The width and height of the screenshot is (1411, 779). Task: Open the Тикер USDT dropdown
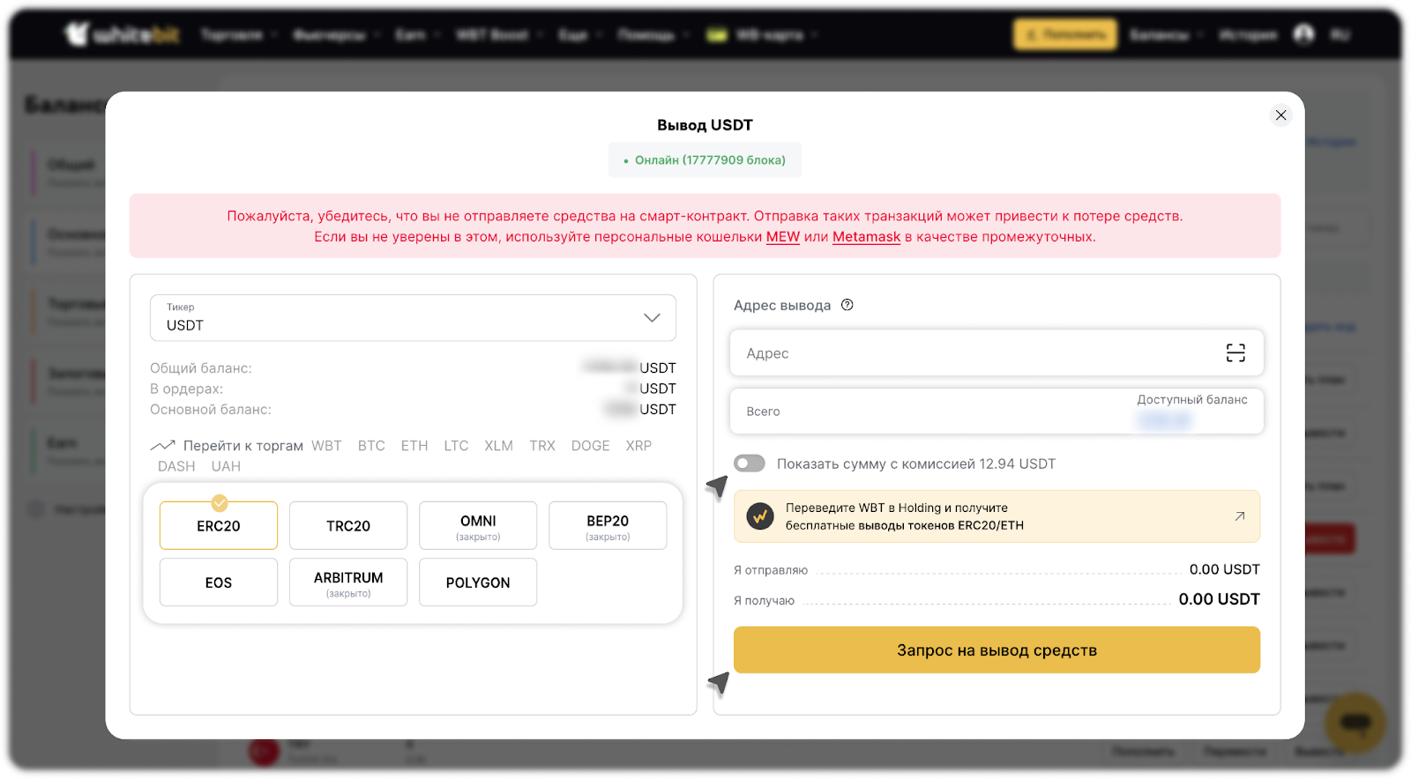(x=413, y=318)
